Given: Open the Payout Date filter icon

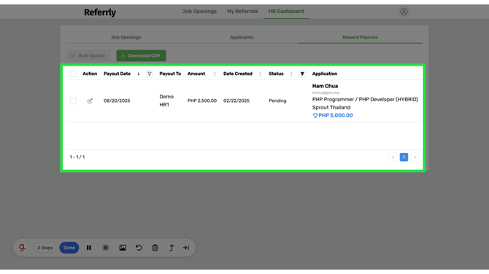Looking at the screenshot, I should click(150, 74).
